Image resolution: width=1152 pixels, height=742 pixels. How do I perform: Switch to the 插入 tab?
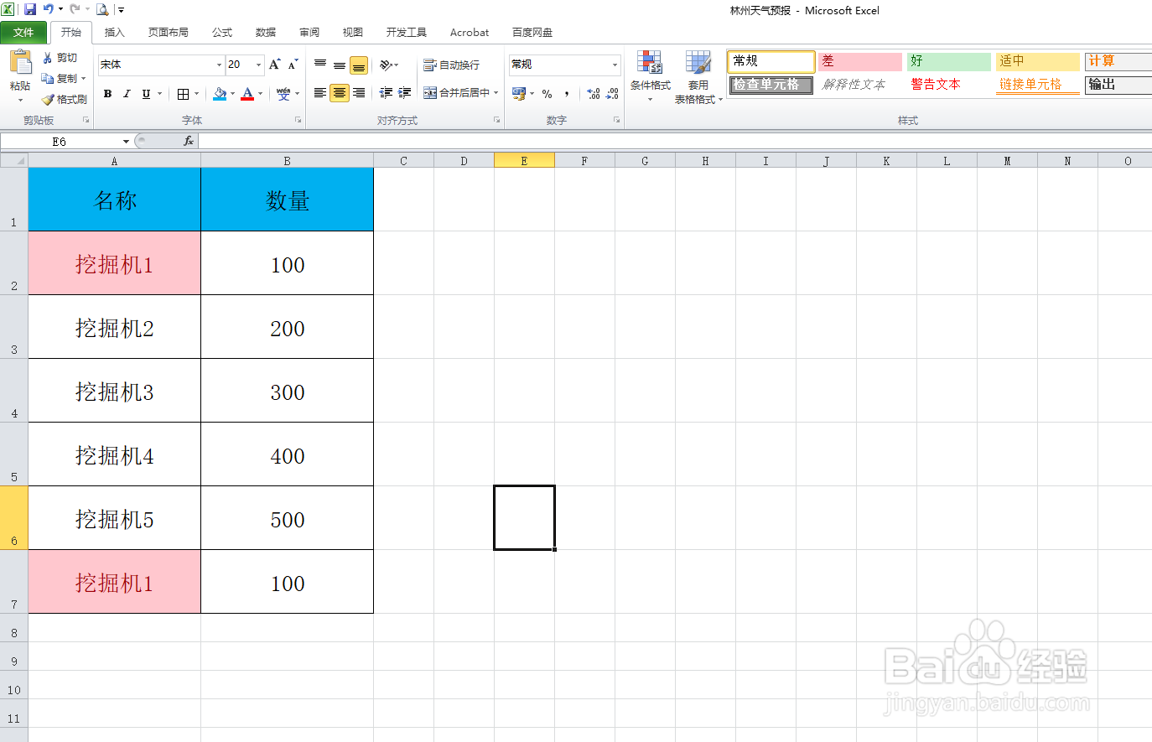(114, 32)
